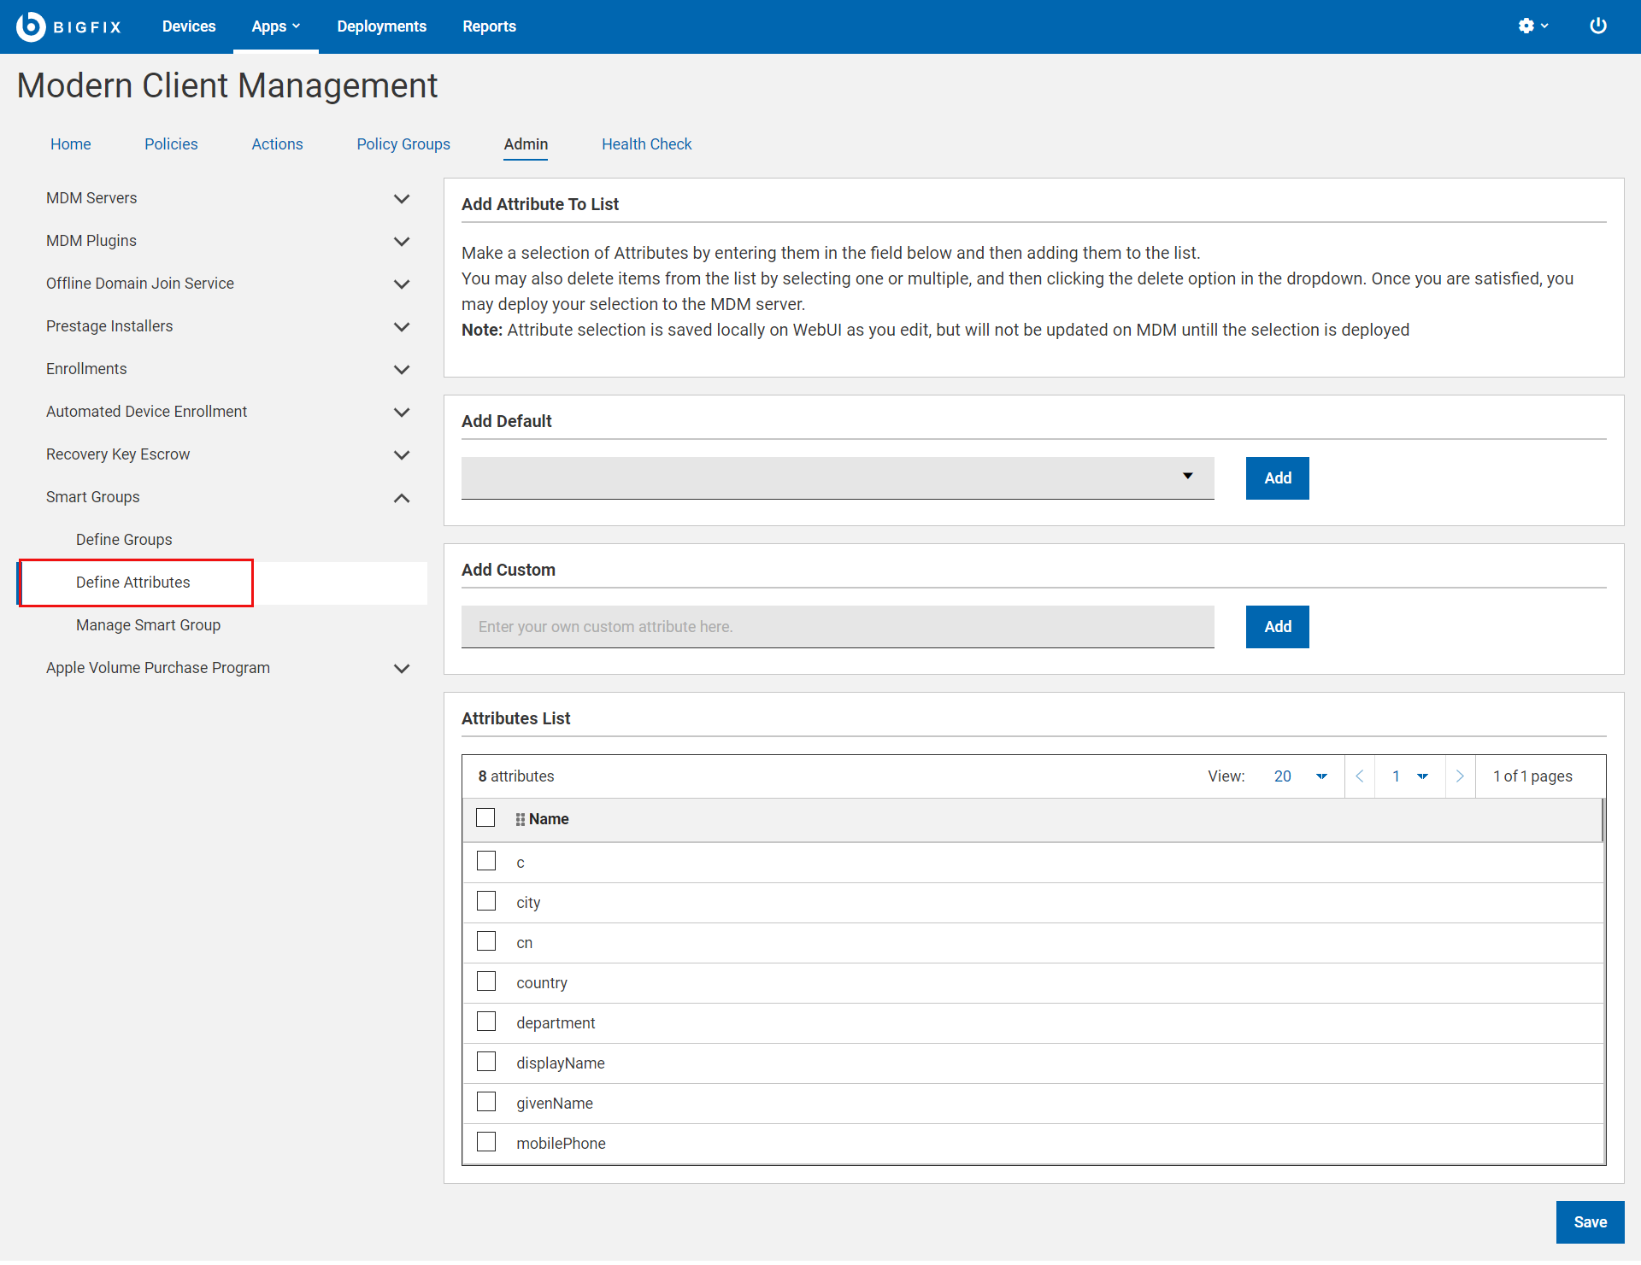Toggle the select-all Name header checkbox
The height and width of the screenshot is (1265, 1641).
(485, 818)
